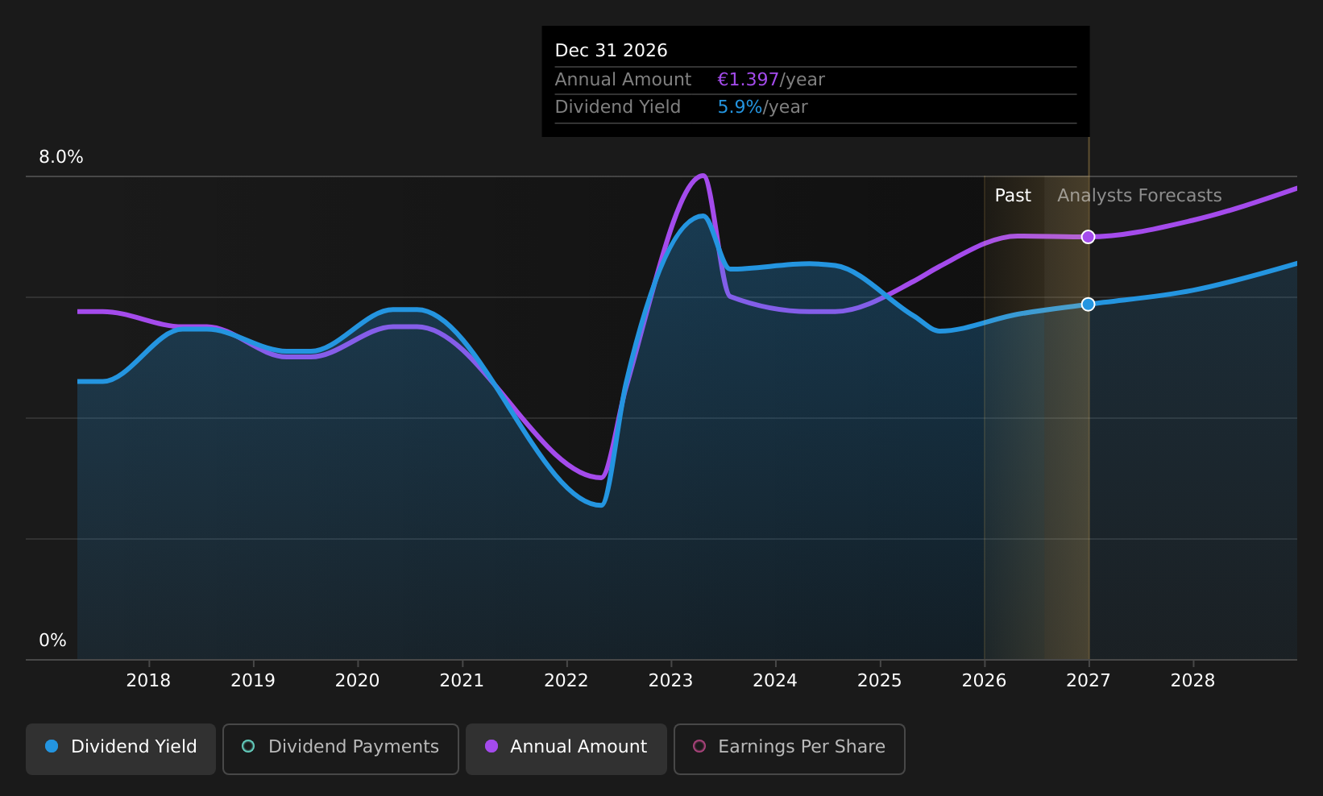1323x796 pixels.
Task: Click the 2022 x-axis label
Action: coord(566,681)
